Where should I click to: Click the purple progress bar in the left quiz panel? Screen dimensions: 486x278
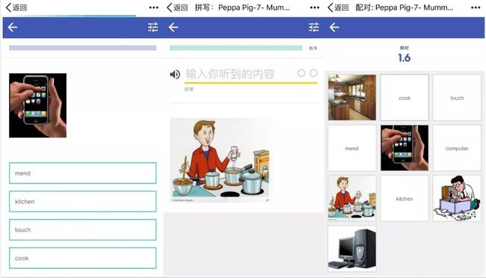(x=82, y=48)
